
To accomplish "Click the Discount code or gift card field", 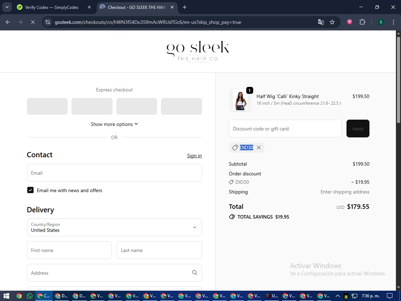I will point(285,129).
